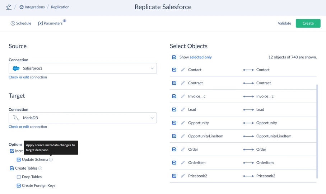The image size is (326, 194).
Task: Edit the Pricebook2 object via pencil icon
Action: 183,176
